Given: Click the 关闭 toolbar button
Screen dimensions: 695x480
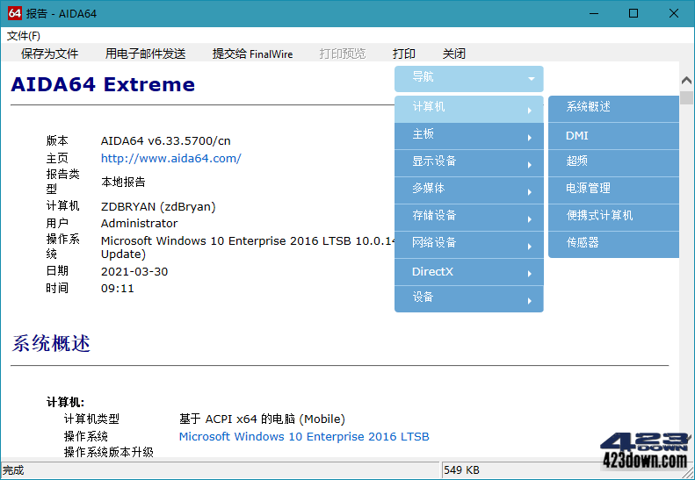Looking at the screenshot, I should (x=454, y=54).
